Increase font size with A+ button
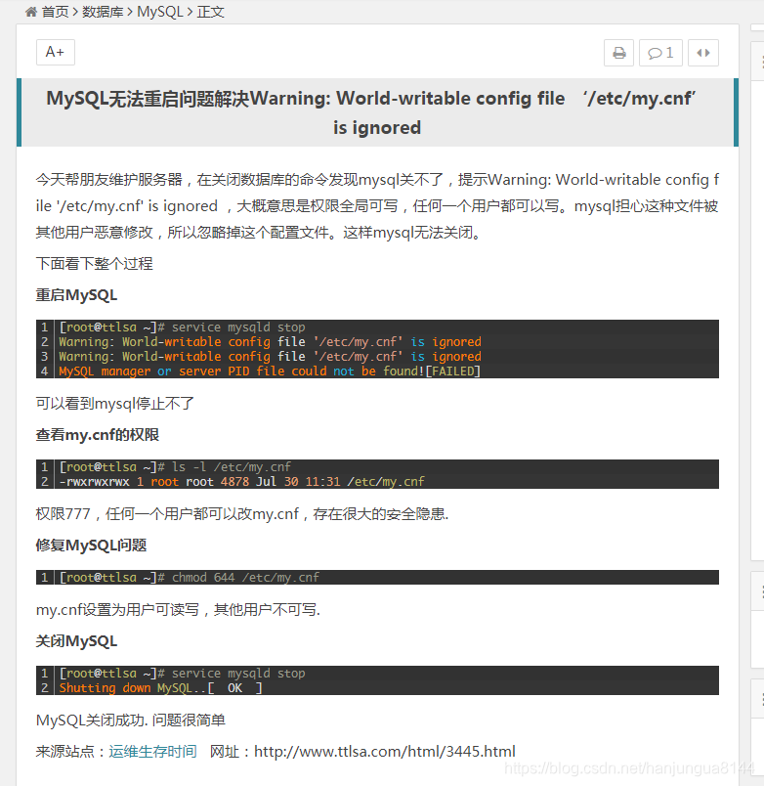 (x=56, y=52)
